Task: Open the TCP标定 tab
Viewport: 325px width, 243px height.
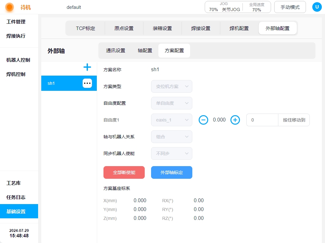Action: [85, 28]
